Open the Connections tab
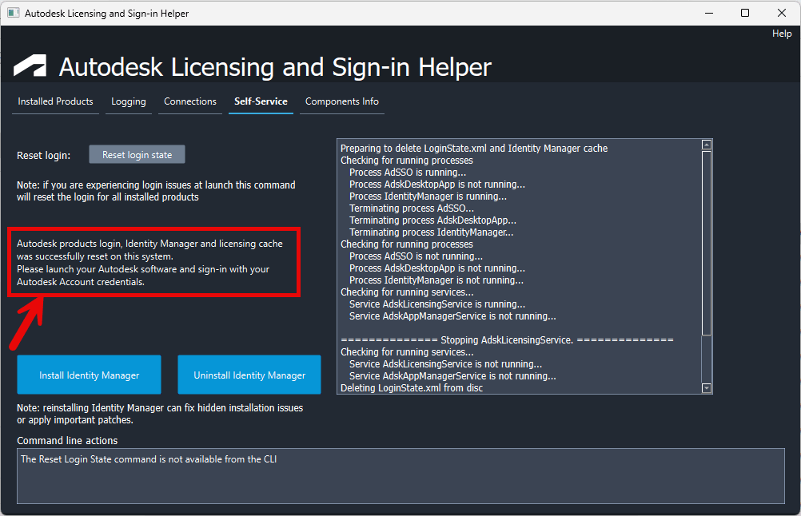The width and height of the screenshot is (801, 516). (190, 101)
